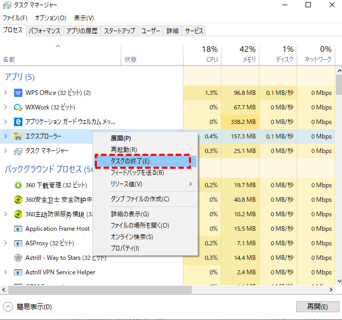Click the Application Frame Host icon
The image size is (342, 320).
click(18, 229)
